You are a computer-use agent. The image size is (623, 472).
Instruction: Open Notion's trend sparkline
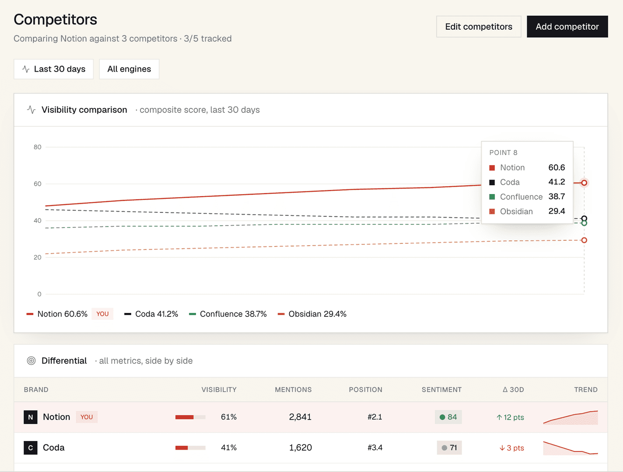point(570,417)
